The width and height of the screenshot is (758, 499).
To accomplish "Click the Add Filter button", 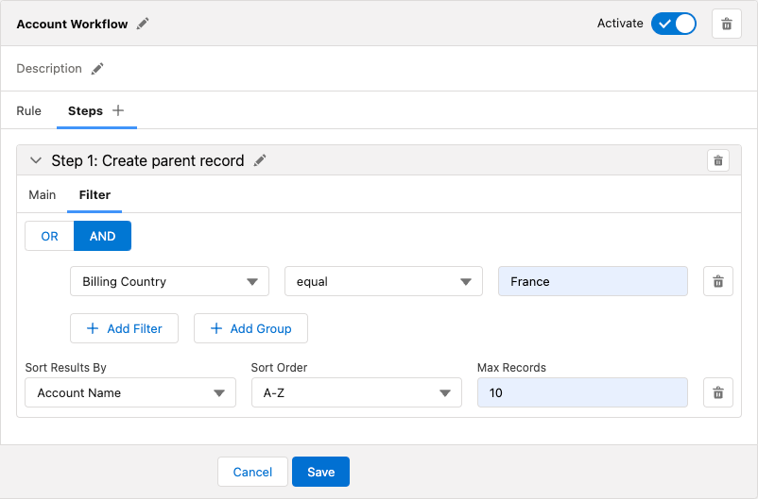I will 124,328.
